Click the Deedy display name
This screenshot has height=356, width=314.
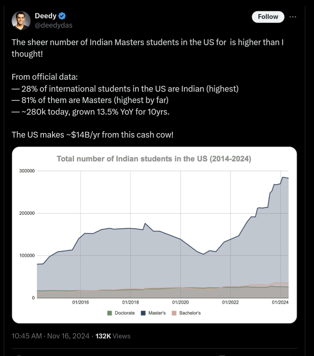point(46,16)
